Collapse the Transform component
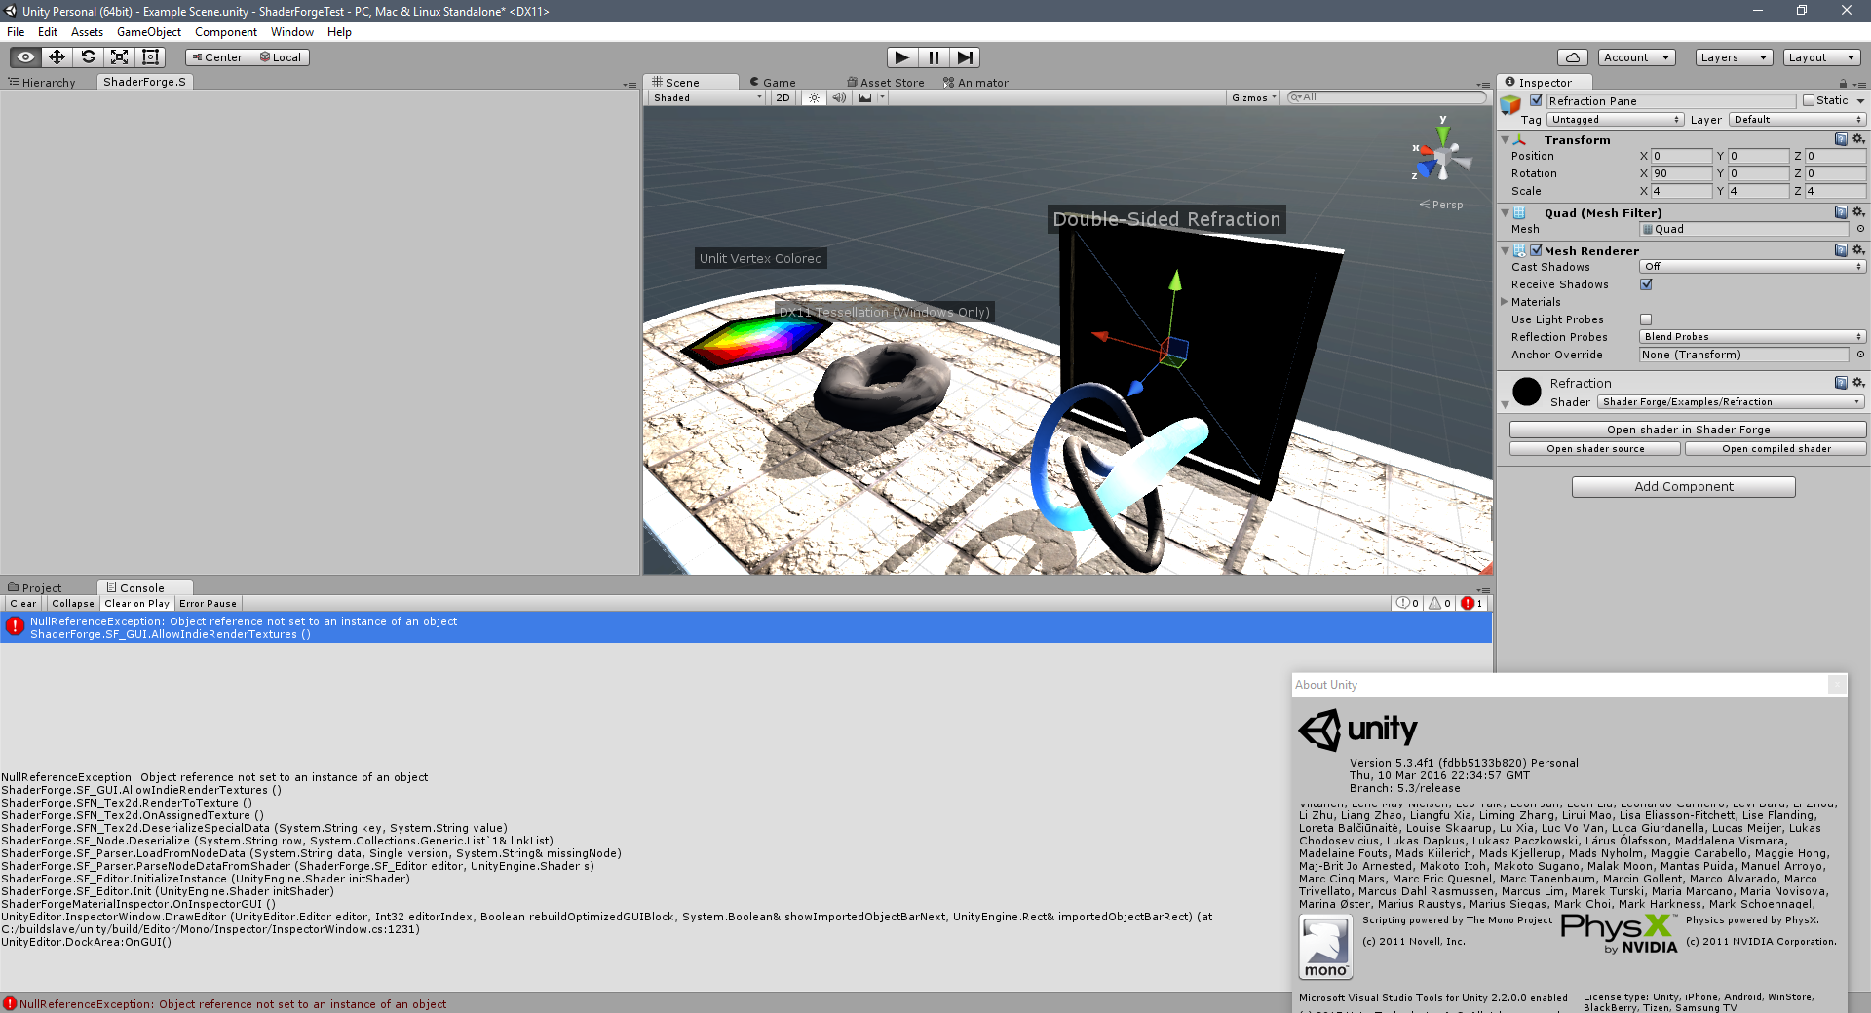This screenshot has height=1013, width=1871. click(1506, 140)
